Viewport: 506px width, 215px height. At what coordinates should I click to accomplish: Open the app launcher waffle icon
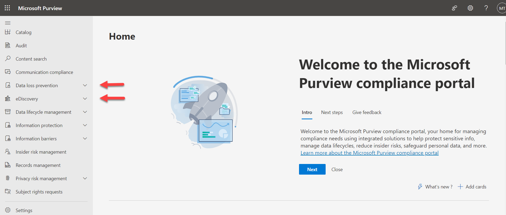7,8
